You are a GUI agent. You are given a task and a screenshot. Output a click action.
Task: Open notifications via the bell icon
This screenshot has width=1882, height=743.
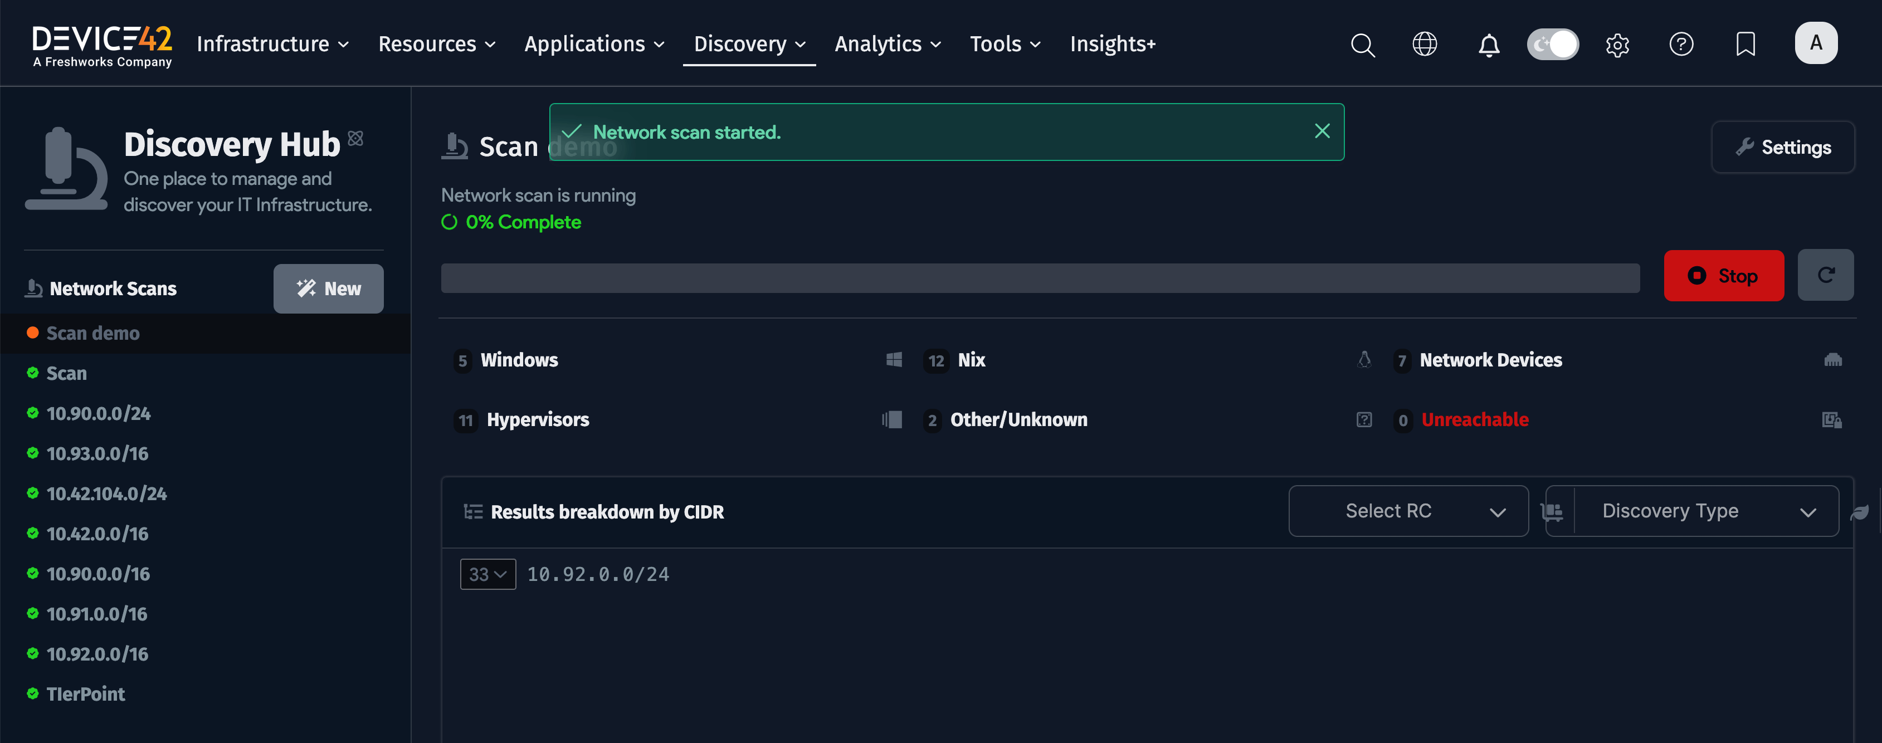(x=1489, y=44)
